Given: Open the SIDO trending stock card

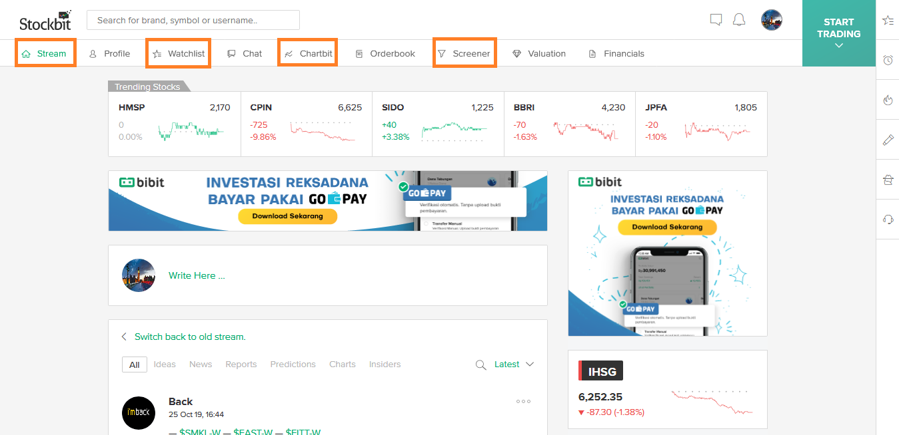Looking at the screenshot, I should tap(438, 124).
